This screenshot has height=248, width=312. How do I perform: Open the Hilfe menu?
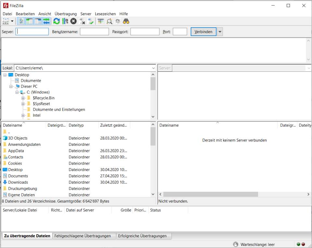pos(123,14)
